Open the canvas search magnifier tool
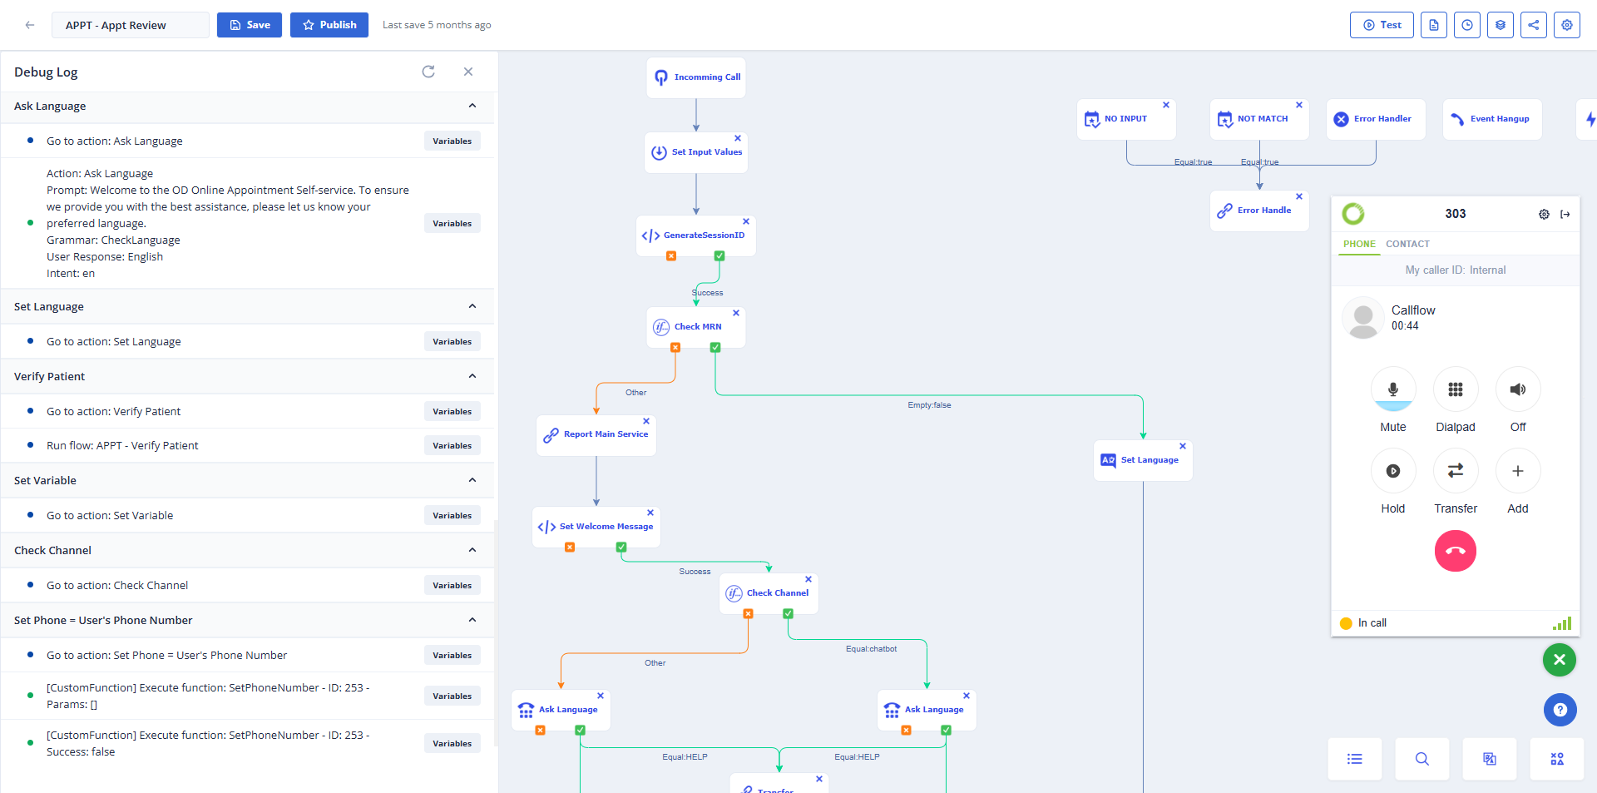Image resolution: width=1597 pixels, height=793 pixels. pos(1421,759)
